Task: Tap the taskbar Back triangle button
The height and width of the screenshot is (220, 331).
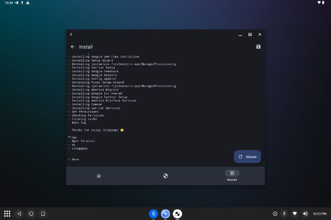Action: 19,214
